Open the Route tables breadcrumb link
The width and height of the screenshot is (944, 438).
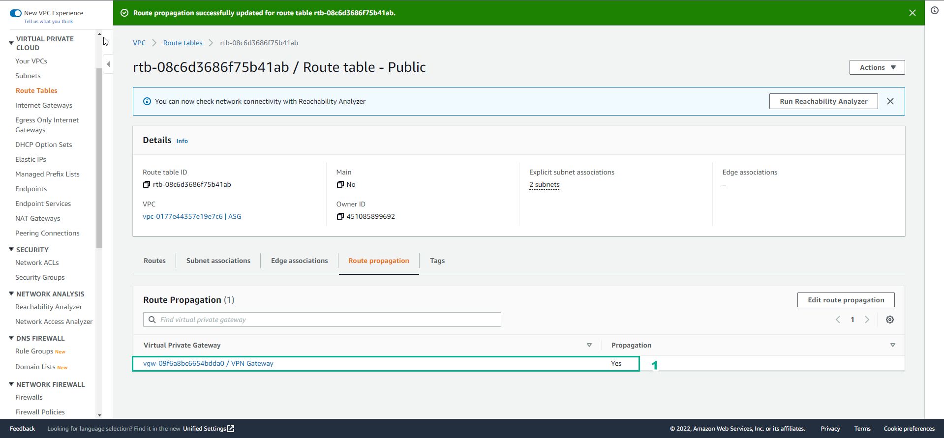point(183,43)
